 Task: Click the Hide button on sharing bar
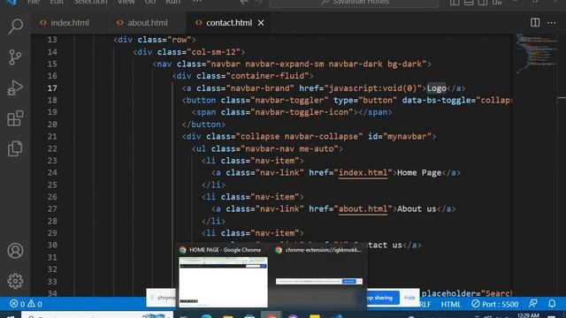[409, 298]
